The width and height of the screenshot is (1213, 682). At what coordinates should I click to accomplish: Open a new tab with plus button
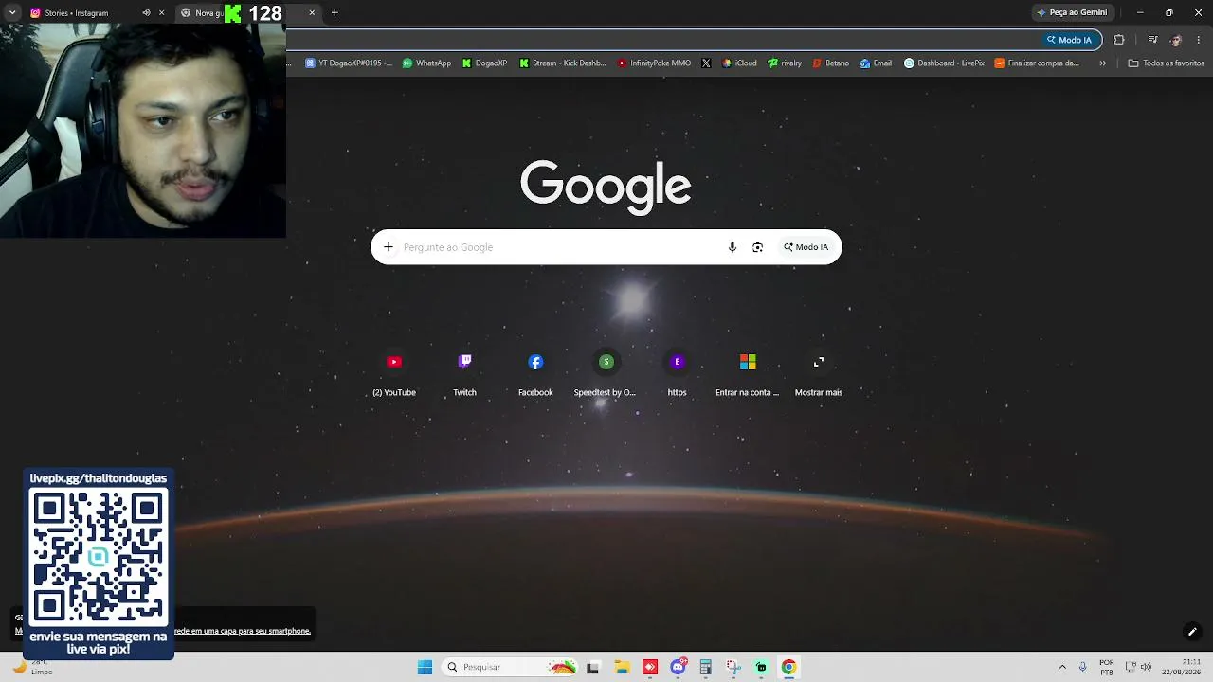[x=335, y=13]
